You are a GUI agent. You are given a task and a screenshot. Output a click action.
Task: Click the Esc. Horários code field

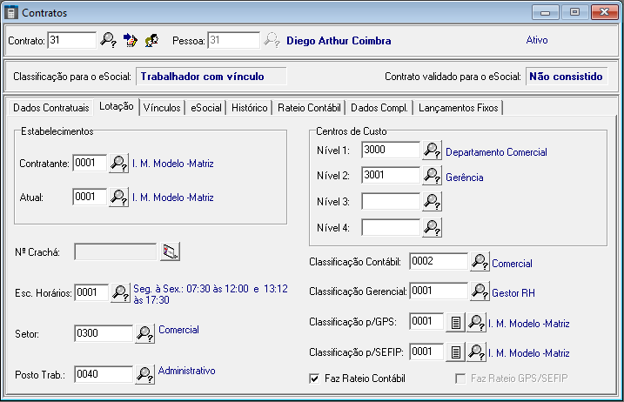(x=91, y=292)
